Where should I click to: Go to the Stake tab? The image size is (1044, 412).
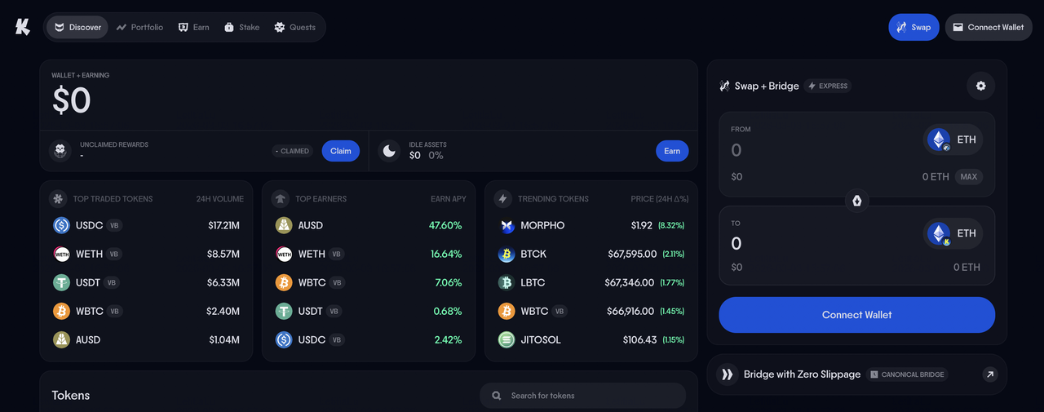[241, 27]
